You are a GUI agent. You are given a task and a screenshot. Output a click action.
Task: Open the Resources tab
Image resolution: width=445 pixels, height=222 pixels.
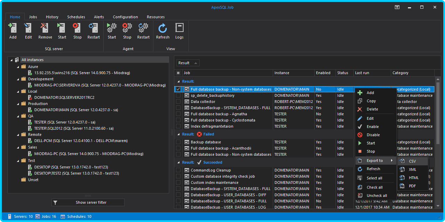pyautogui.click(x=156, y=17)
